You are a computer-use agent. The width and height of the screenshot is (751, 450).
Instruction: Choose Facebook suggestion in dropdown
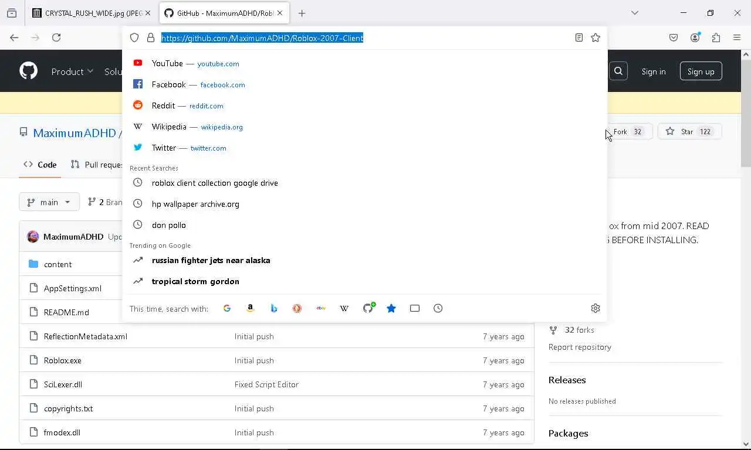pyautogui.click(x=364, y=84)
